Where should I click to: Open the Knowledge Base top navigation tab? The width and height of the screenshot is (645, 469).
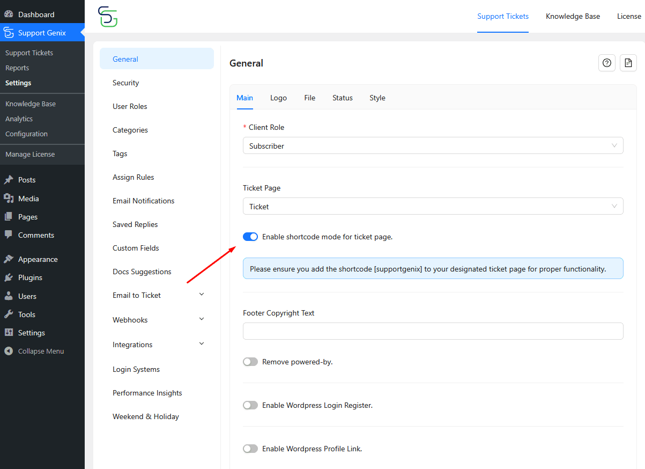click(573, 16)
